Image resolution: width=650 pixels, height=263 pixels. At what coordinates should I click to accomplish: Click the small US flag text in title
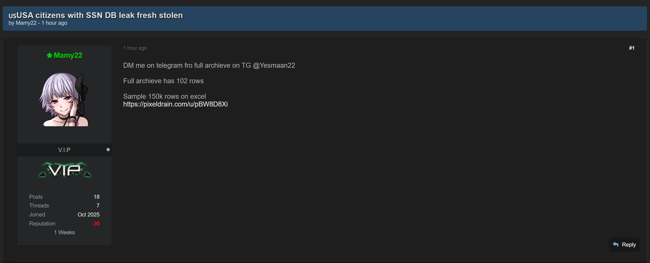pyautogui.click(x=12, y=16)
